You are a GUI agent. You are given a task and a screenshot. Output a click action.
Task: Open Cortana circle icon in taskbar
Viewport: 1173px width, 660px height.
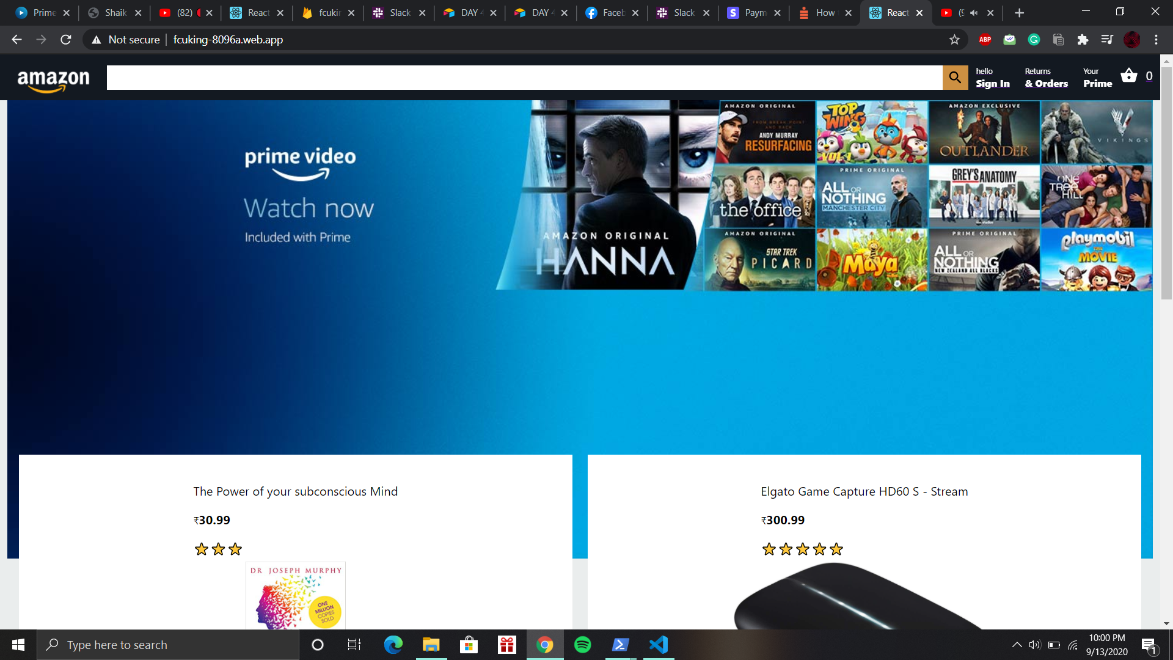coord(317,645)
